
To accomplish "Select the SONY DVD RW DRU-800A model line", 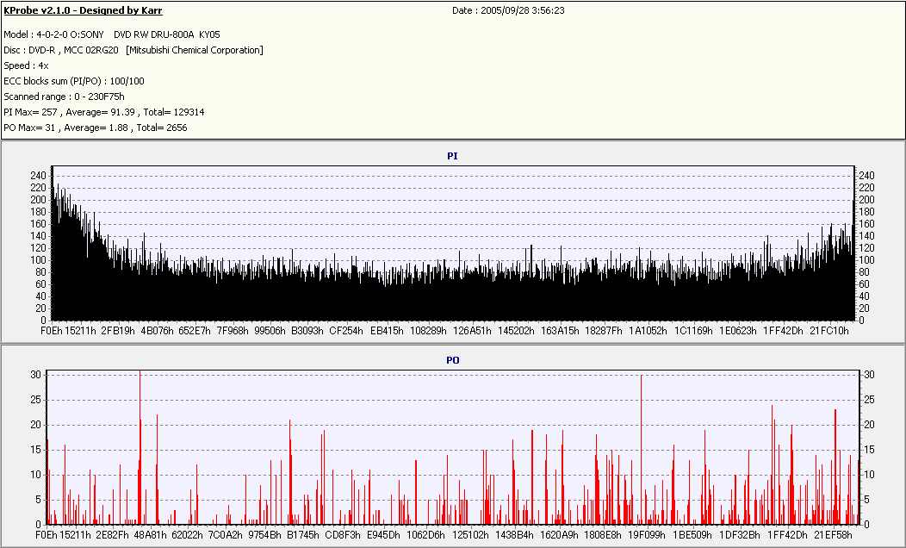I will click(112, 34).
